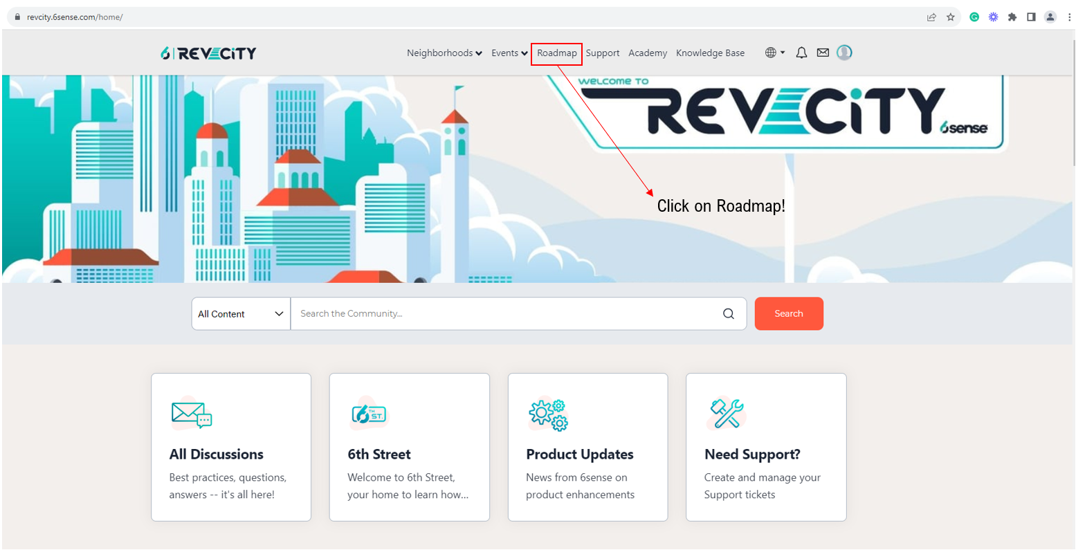
Task: Expand the Neighborhoods dropdown menu
Action: 444,53
